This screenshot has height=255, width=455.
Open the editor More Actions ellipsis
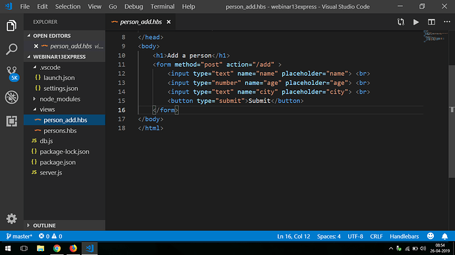[x=447, y=22]
